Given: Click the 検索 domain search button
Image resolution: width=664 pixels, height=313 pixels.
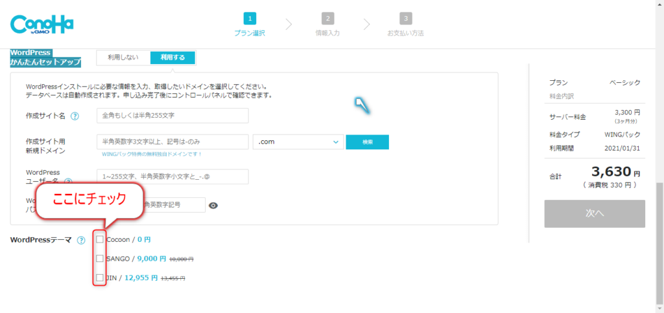Looking at the screenshot, I should (x=367, y=142).
